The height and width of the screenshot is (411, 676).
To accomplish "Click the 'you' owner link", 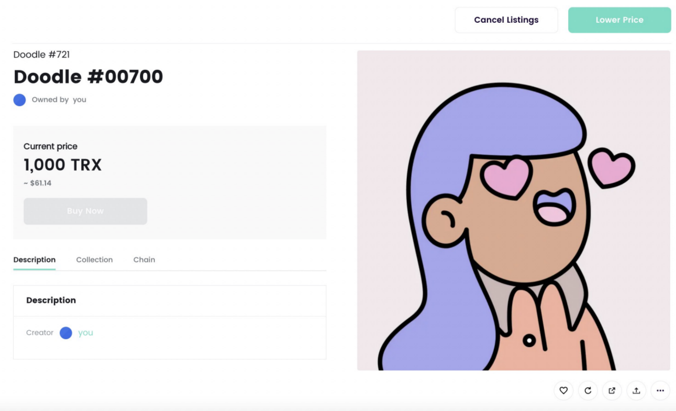I will [79, 100].
